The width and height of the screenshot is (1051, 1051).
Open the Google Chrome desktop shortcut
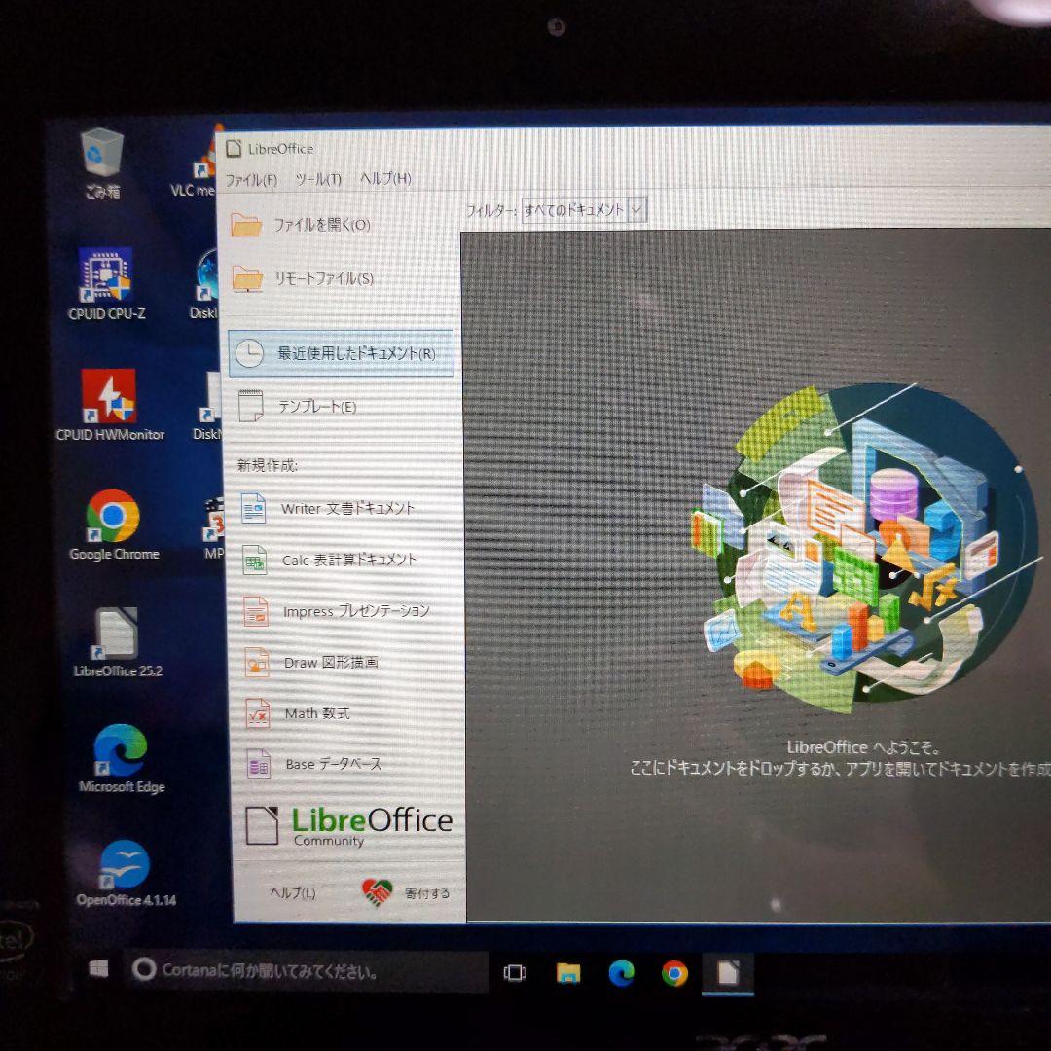(x=114, y=525)
